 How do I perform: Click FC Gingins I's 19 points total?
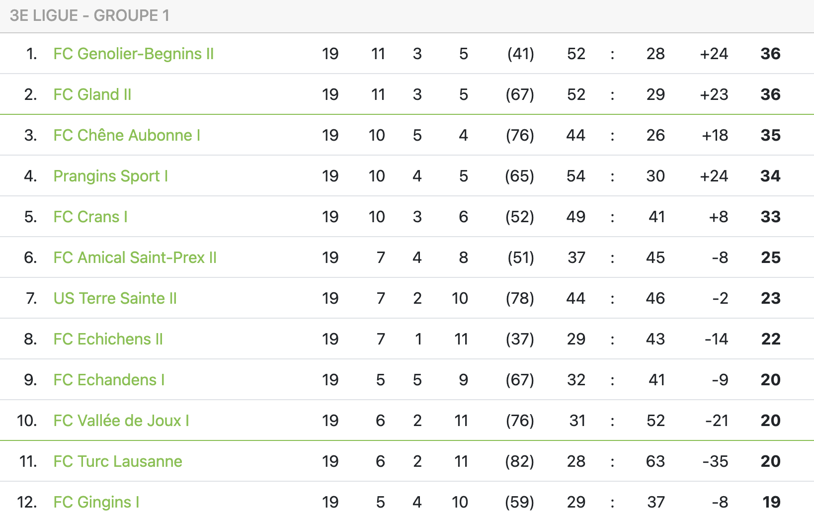point(771,502)
